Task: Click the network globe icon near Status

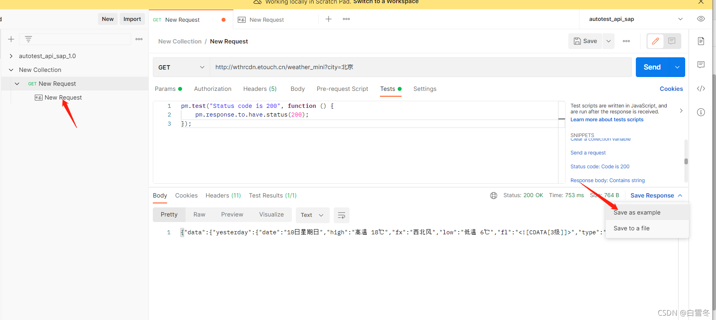Action: (x=494, y=196)
